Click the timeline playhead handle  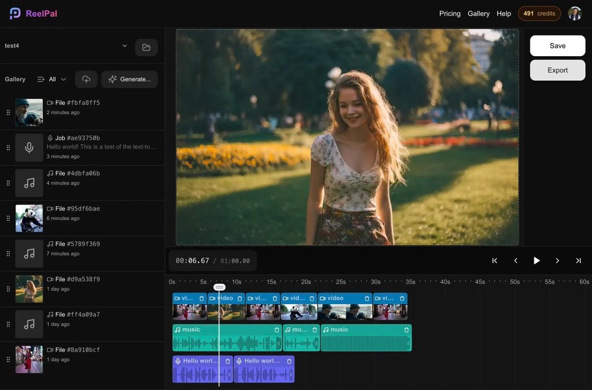pos(219,287)
